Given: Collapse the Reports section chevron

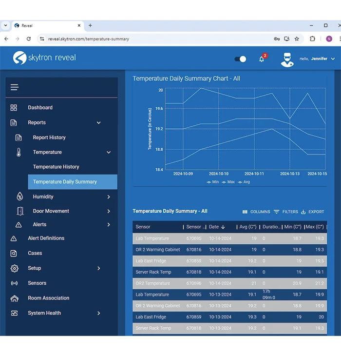Looking at the screenshot, I should [x=99, y=123].
